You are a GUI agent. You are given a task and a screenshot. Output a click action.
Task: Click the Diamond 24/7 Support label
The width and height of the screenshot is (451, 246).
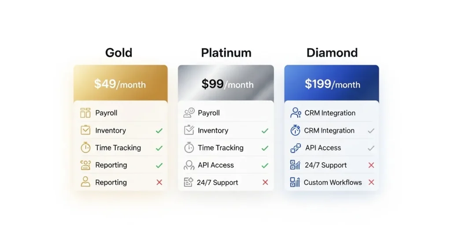(325, 165)
